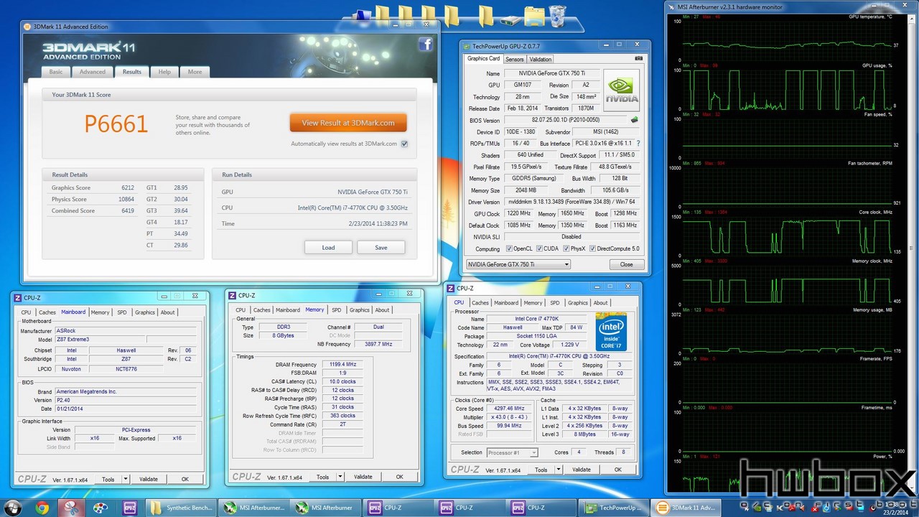Click the Core Speed 4297.46 MHz value
This screenshot has height=517, width=919.
[510, 409]
